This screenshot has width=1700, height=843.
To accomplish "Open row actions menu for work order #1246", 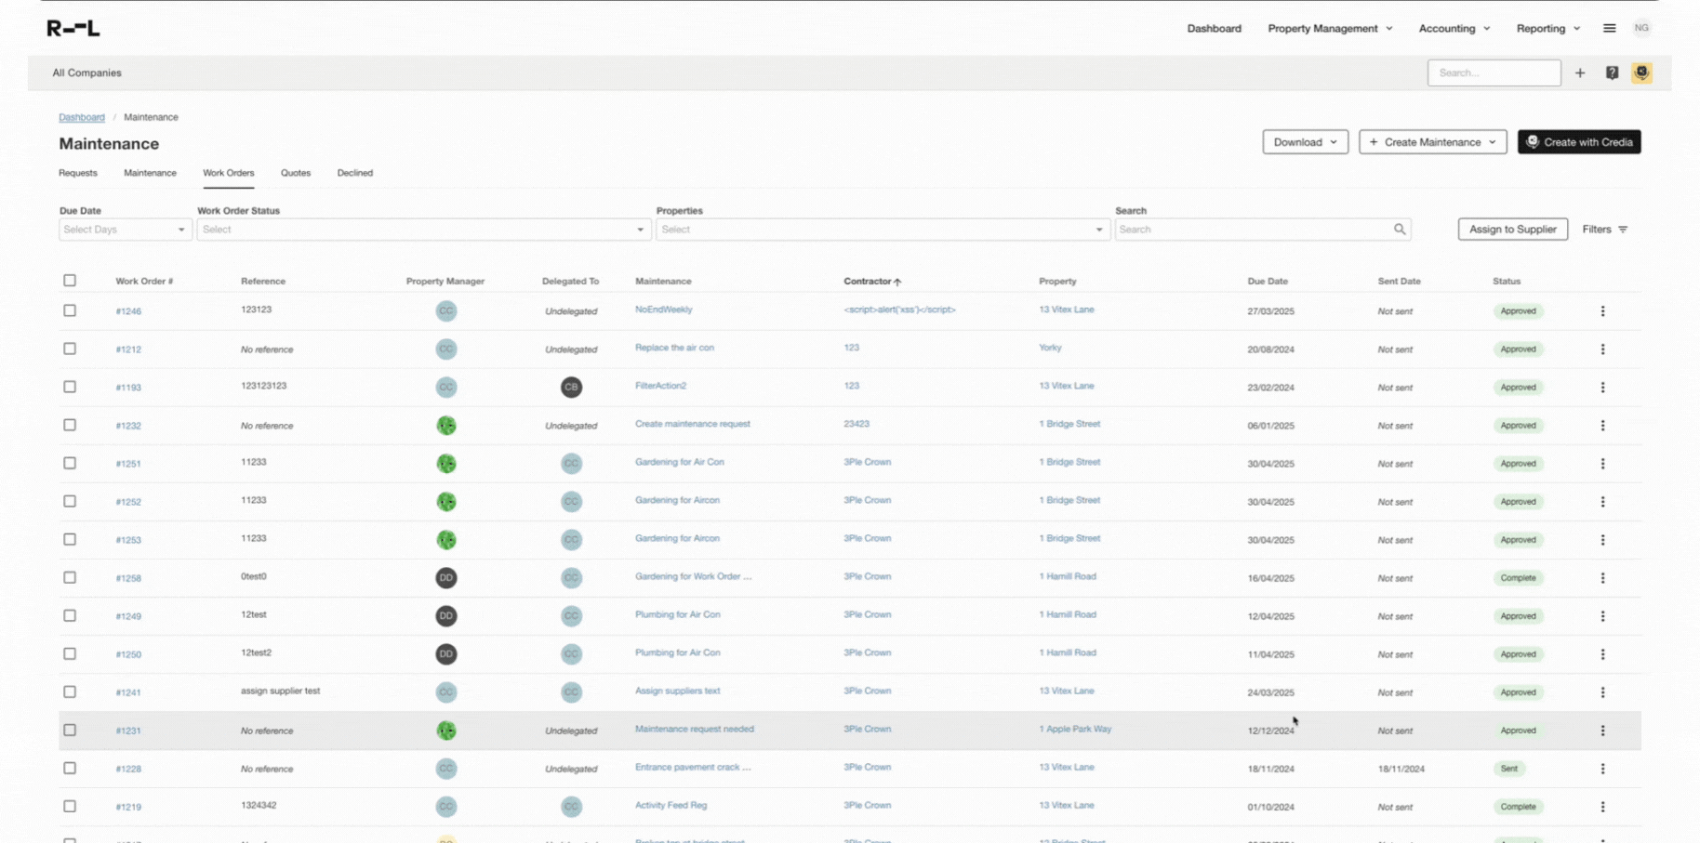I will tap(1602, 311).
